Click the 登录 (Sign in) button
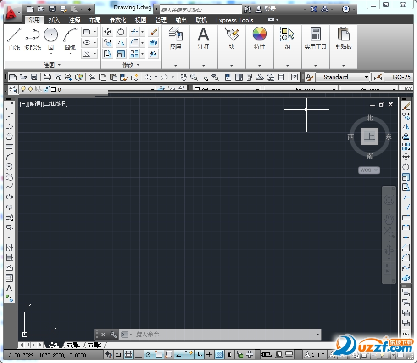The width and height of the screenshot is (417, 363). tap(270, 9)
